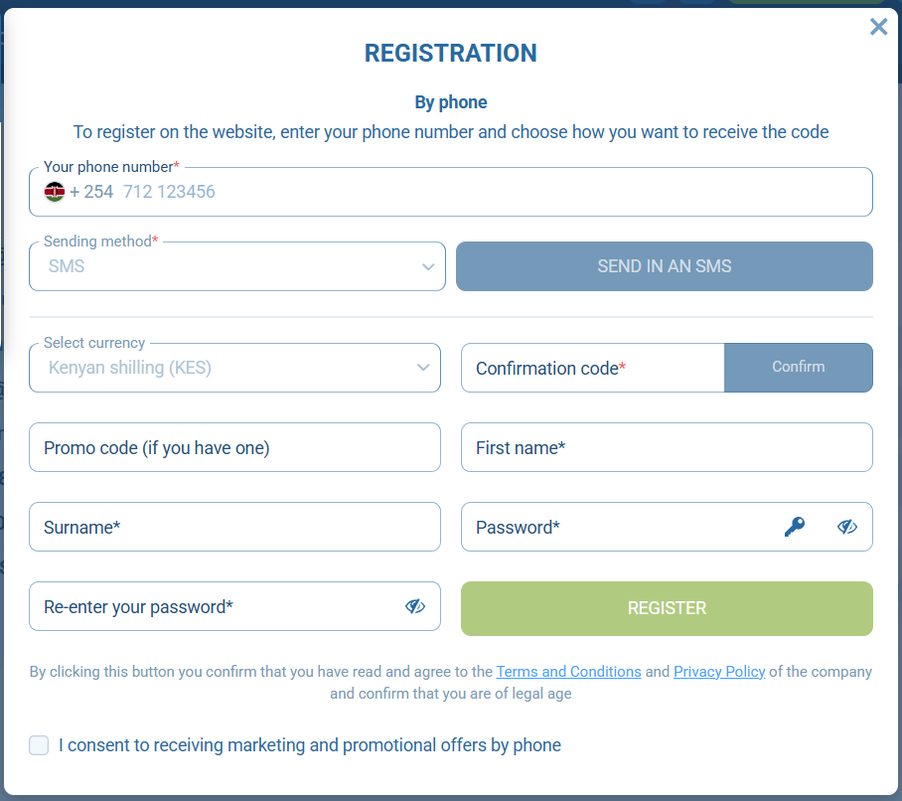The width and height of the screenshot is (902, 801).
Task: Open the Privacy Policy link
Action: (718, 671)
